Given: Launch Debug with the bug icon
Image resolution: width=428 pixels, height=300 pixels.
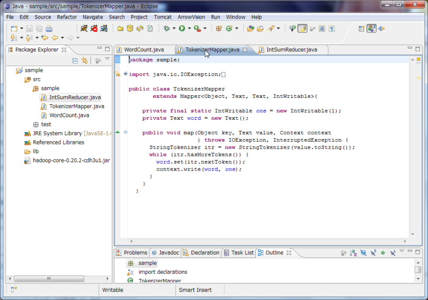Looking at the screenshot, I should pos(166,28).
